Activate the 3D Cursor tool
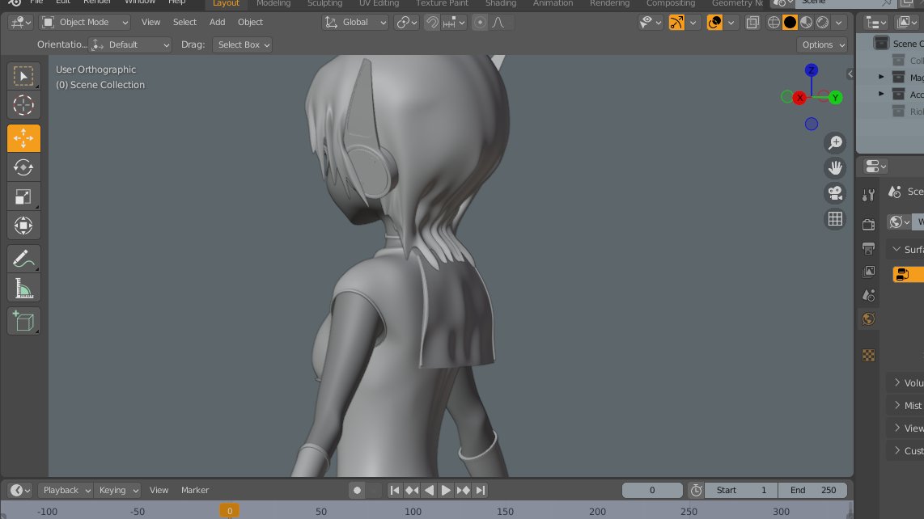Image resolution: width=924 pixels, height=519 pixels. pos(23,105)
